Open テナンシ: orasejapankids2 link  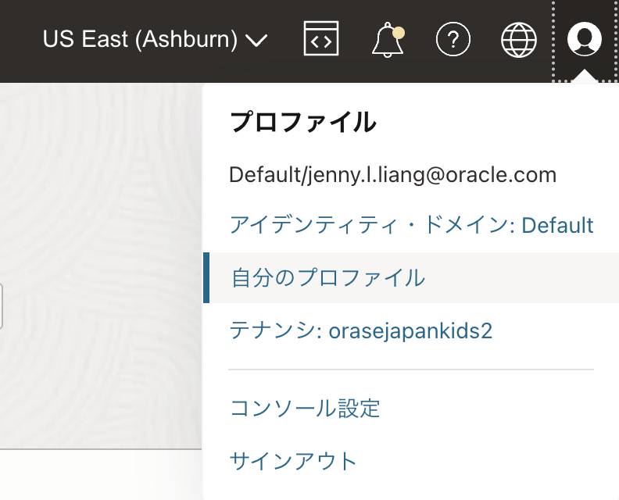tap(361, 330)
